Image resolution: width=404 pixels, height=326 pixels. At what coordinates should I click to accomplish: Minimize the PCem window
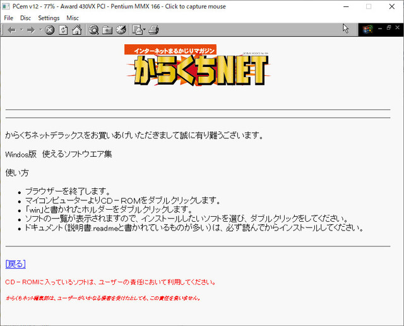pos(346,6)
